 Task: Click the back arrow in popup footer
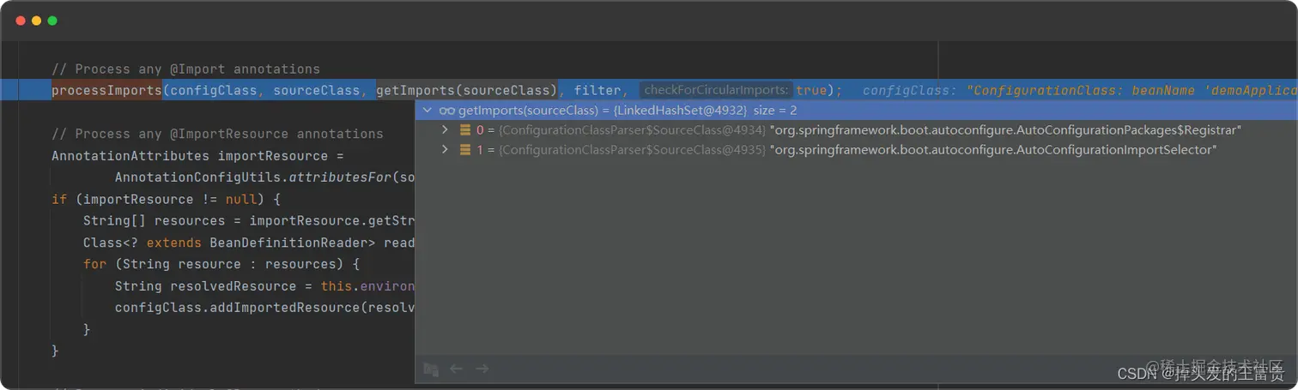[457, 369]
